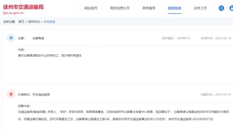Click the 当前位置 label
Screen dimensions: 233x129
pos(10,22)
